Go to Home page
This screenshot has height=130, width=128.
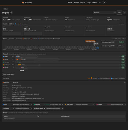(70, 3)
